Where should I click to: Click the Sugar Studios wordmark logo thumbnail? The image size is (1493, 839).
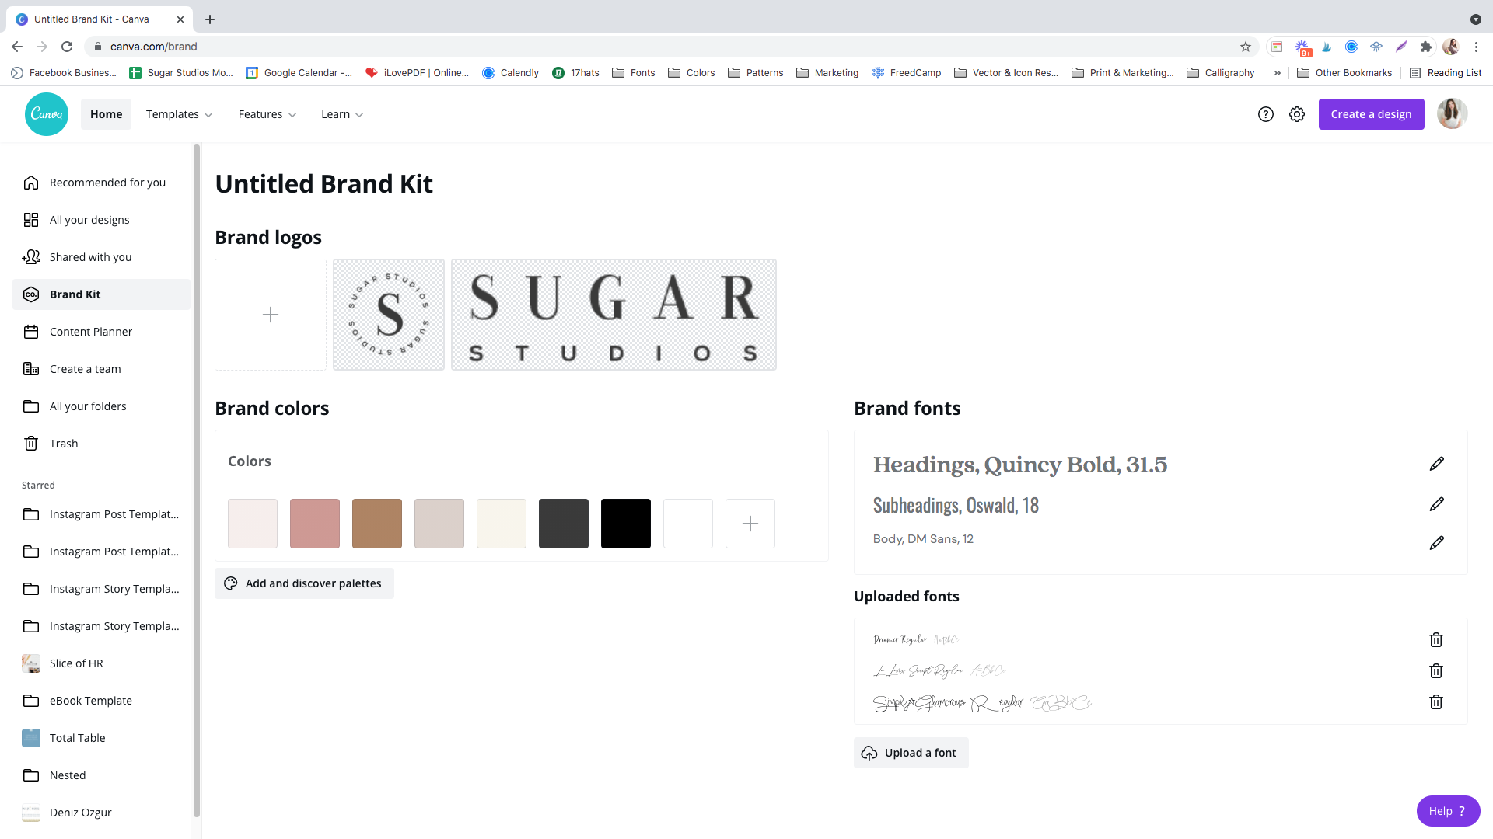pyautogui.click(x=612, y=315)
